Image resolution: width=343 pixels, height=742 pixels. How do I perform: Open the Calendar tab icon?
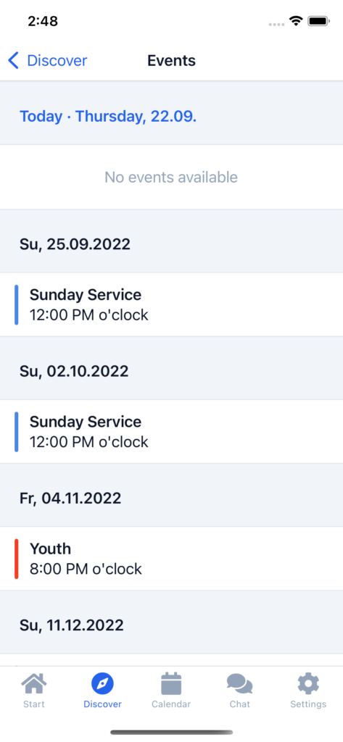pyautogui.click(x=171, y=684)
